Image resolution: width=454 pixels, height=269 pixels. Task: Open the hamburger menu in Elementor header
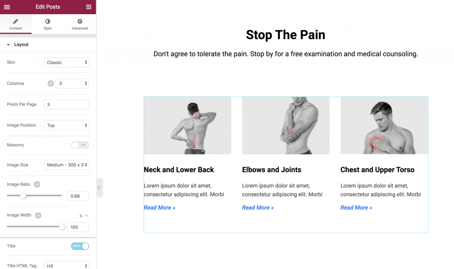pyautogui.click(x=7, y=7)
